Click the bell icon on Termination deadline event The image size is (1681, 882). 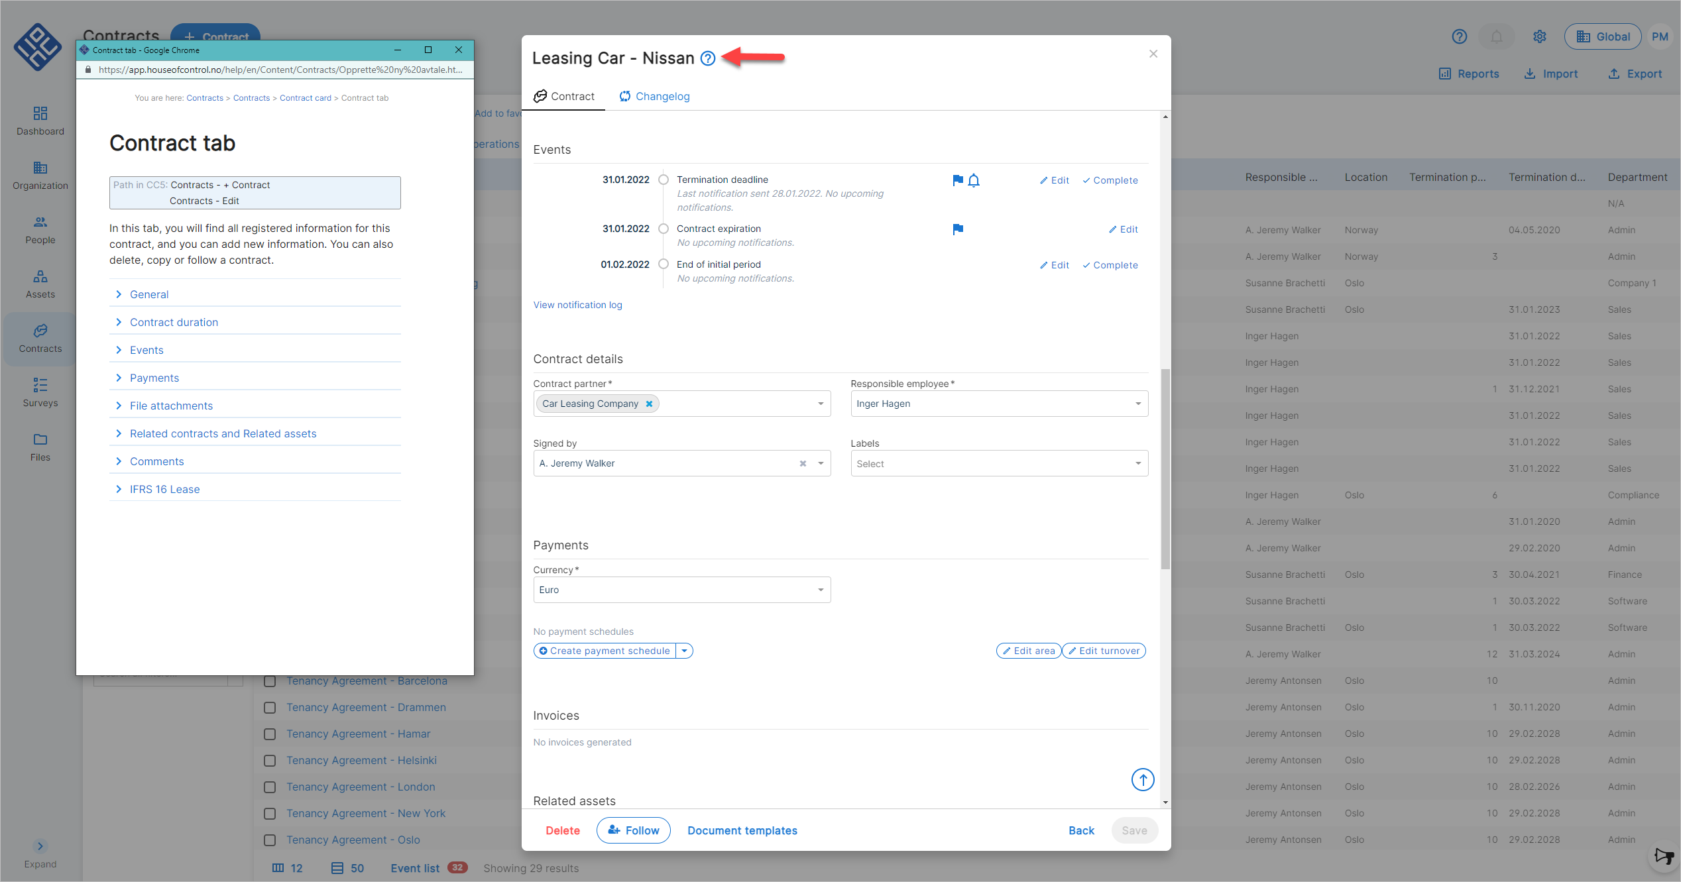click(x=974, y=180)
